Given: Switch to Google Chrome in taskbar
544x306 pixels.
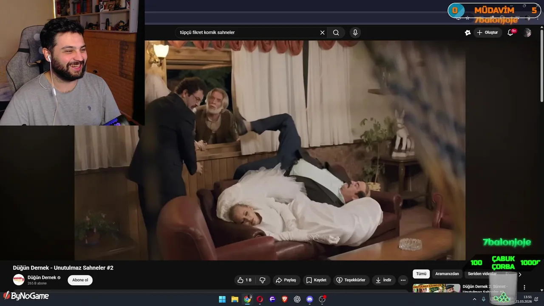Looking at the screenshot, I should (x=247, y=299).
